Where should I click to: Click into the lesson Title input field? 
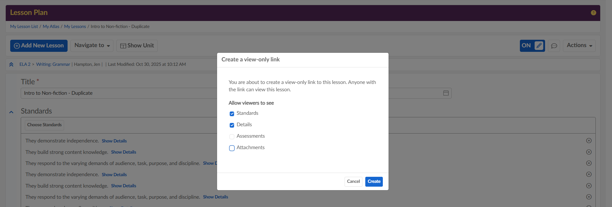pyautogui.click(x=118, y=93)
